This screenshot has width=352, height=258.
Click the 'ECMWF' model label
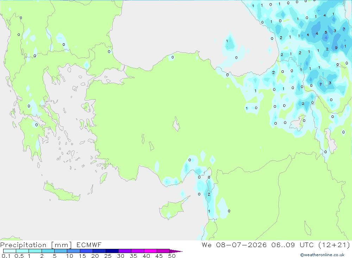click(x=89, y=245)
